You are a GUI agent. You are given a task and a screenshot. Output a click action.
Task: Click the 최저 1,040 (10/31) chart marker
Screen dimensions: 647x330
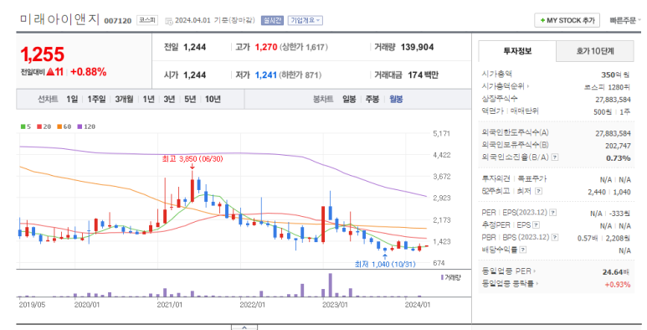(x=385, y=264)
